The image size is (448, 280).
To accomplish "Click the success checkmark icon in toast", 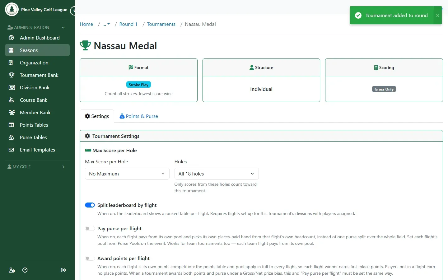I will click(x=358, y=15).
